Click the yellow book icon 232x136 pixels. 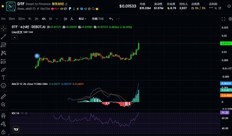click(97, 9)
